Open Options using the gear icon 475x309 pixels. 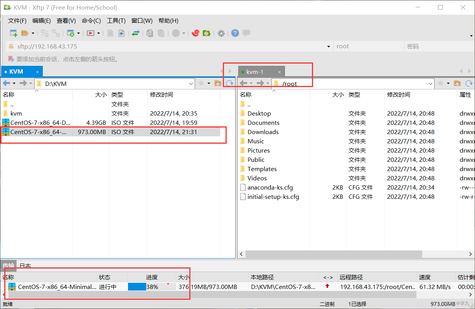[221, 33]
